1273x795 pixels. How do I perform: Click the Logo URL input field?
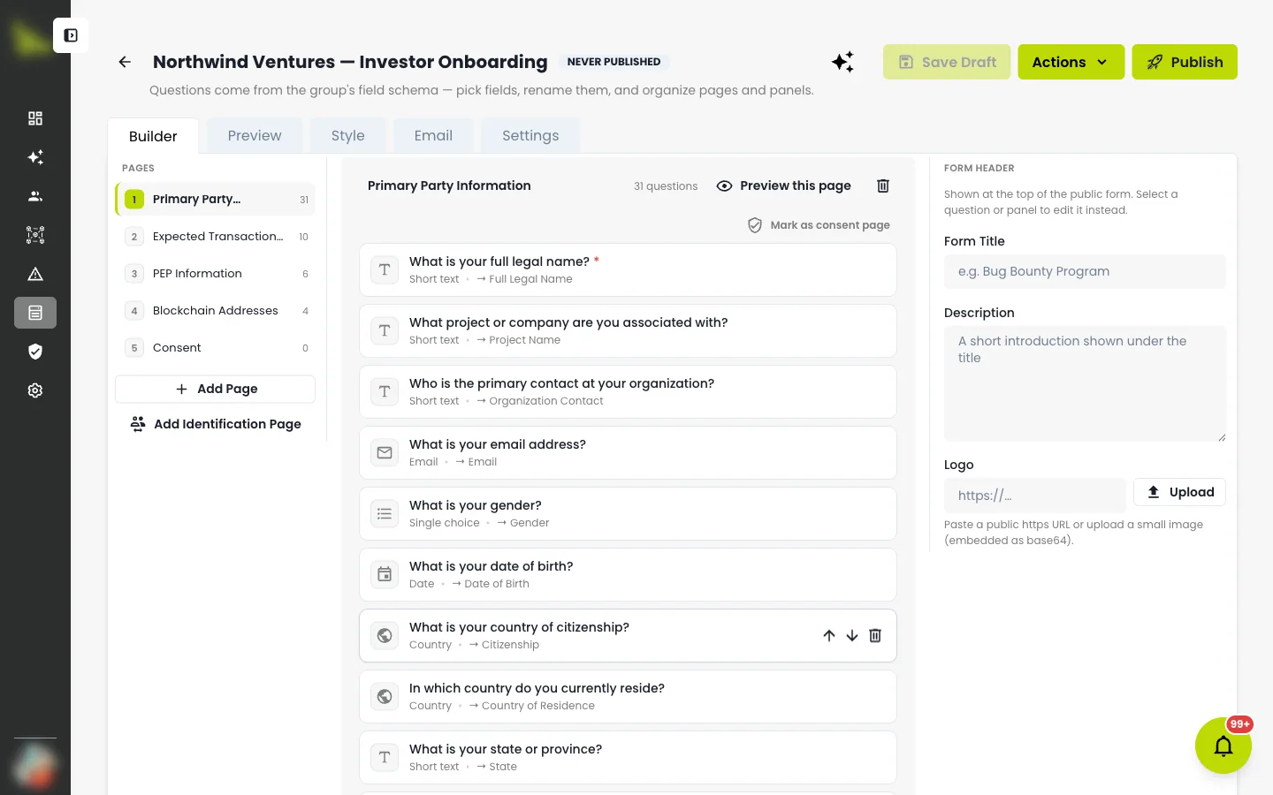click(1034, 496)
